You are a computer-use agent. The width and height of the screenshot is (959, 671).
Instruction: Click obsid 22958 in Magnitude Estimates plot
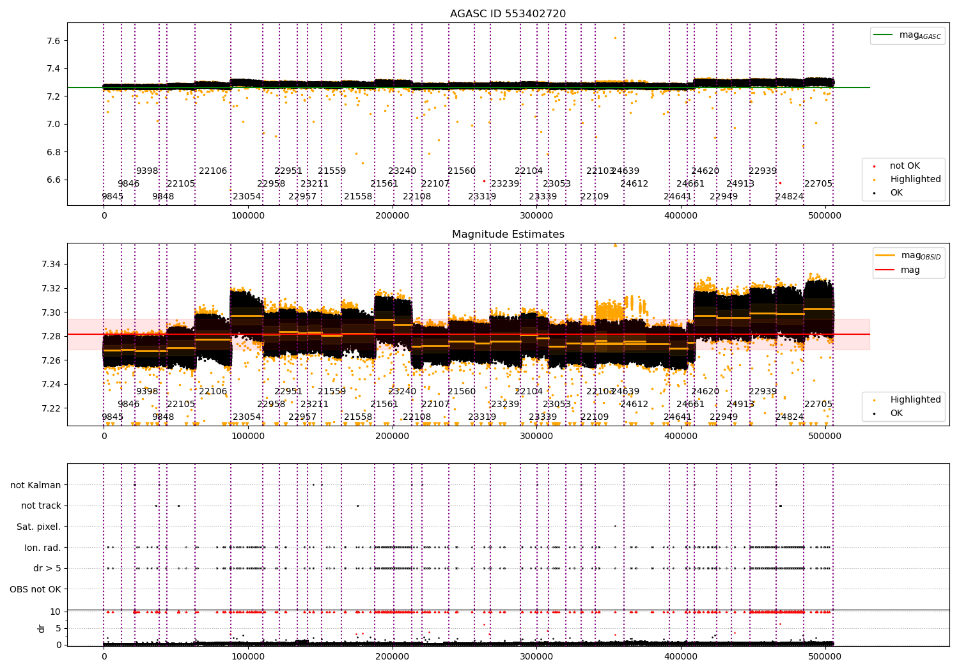point(271,405)
